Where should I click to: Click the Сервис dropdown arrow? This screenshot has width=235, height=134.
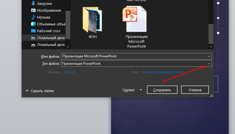141,90
